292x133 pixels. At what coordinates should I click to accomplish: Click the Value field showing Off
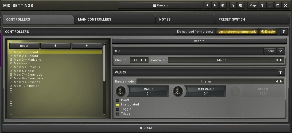coord(149,91)
